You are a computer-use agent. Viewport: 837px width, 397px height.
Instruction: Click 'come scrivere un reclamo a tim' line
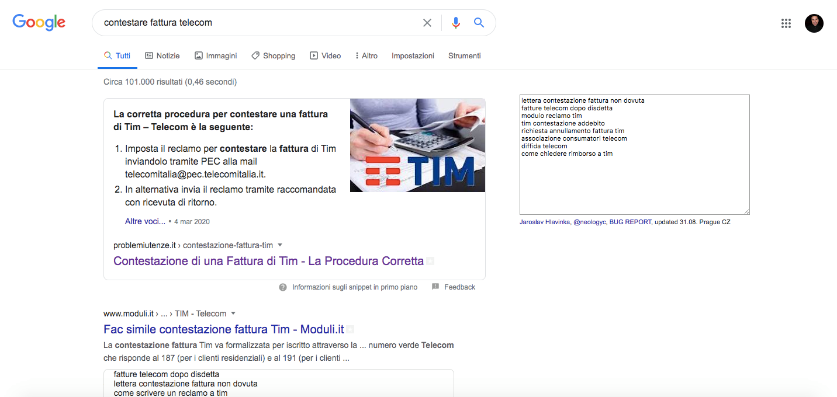coord(171,393)
